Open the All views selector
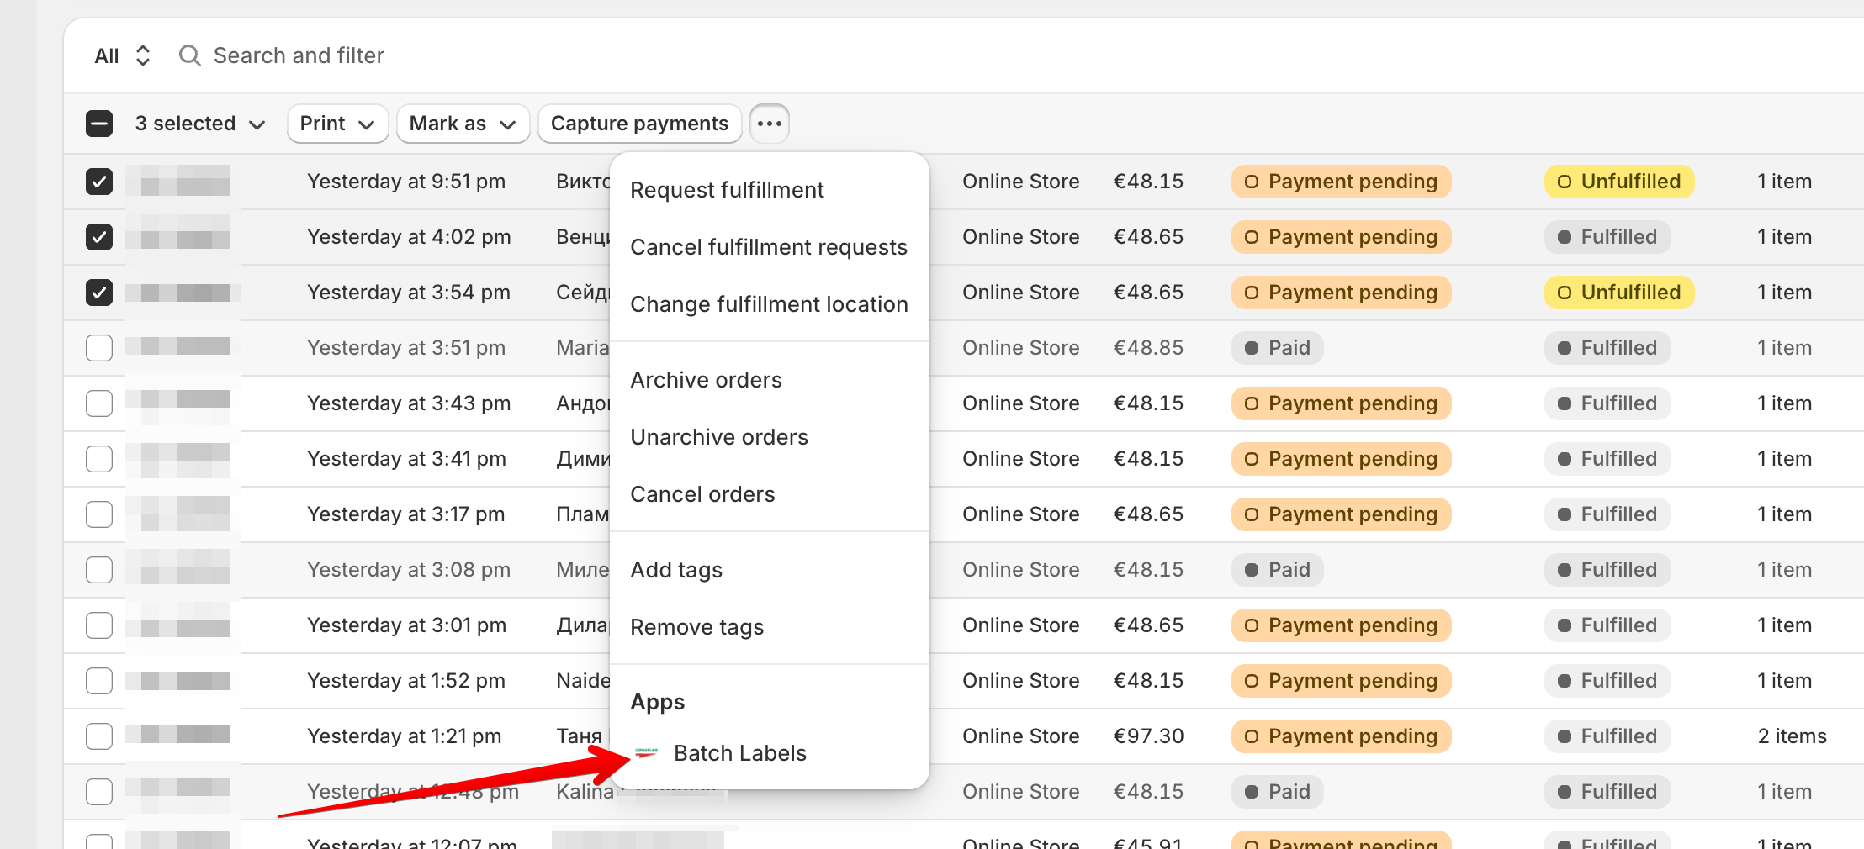 coord(123,55)
